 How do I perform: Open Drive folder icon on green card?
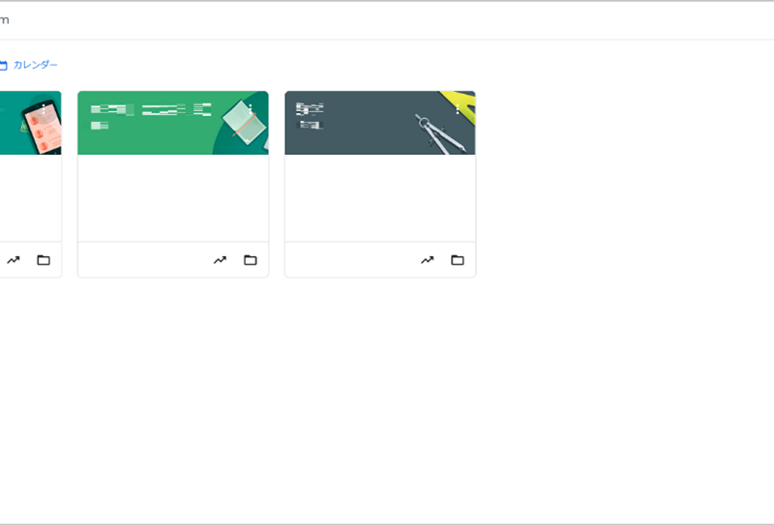point(251,260)
